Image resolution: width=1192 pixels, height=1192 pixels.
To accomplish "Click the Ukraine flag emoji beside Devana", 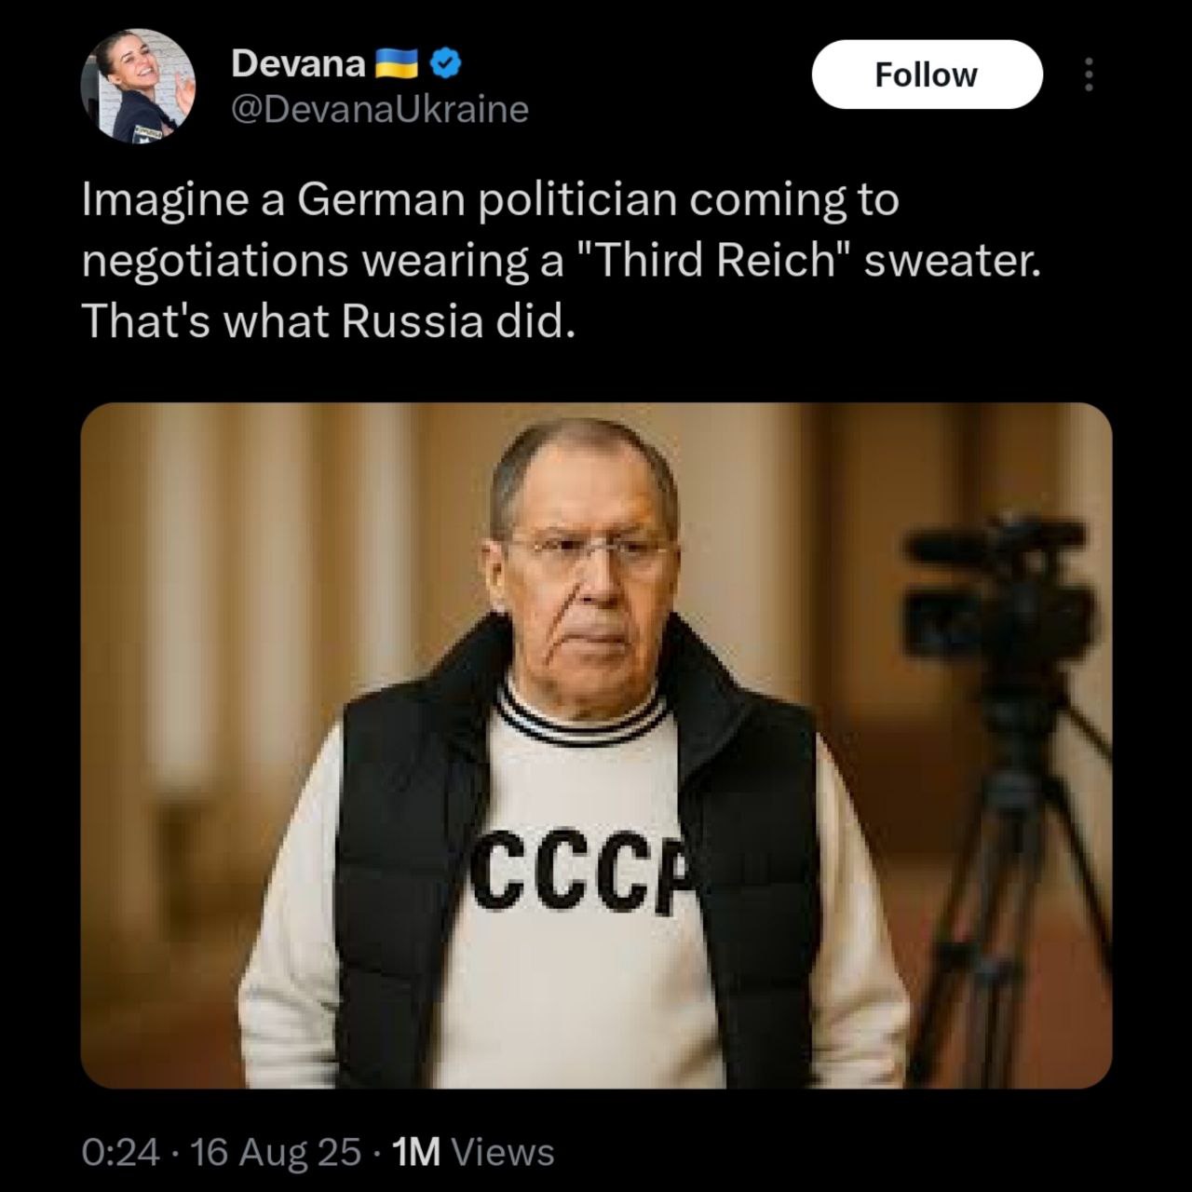I will click(x=398, y=63).
